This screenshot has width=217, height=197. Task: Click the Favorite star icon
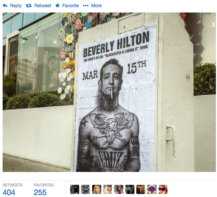coord(57,6)
